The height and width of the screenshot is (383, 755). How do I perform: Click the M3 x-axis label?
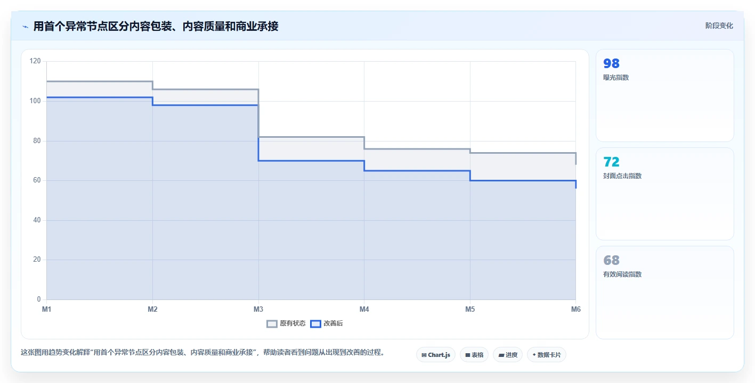pos(258,309)
